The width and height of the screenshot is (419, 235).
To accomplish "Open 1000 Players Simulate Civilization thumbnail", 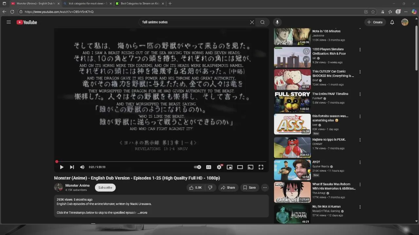I will tap(292, 57).
